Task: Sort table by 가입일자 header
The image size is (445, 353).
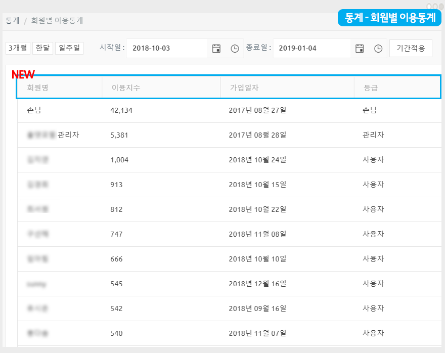Action: [x=245, y=88]
